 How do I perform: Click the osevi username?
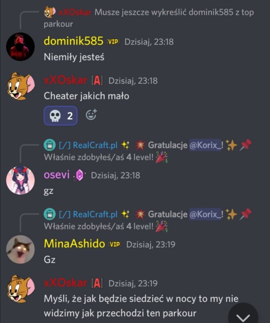click(x=57, y=175)
